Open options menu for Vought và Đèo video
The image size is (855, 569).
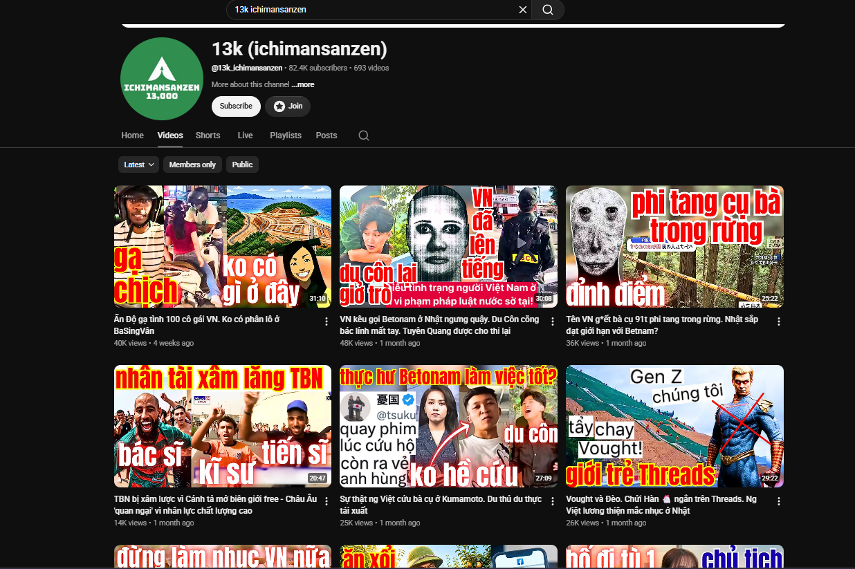click(x=779, y=501)
